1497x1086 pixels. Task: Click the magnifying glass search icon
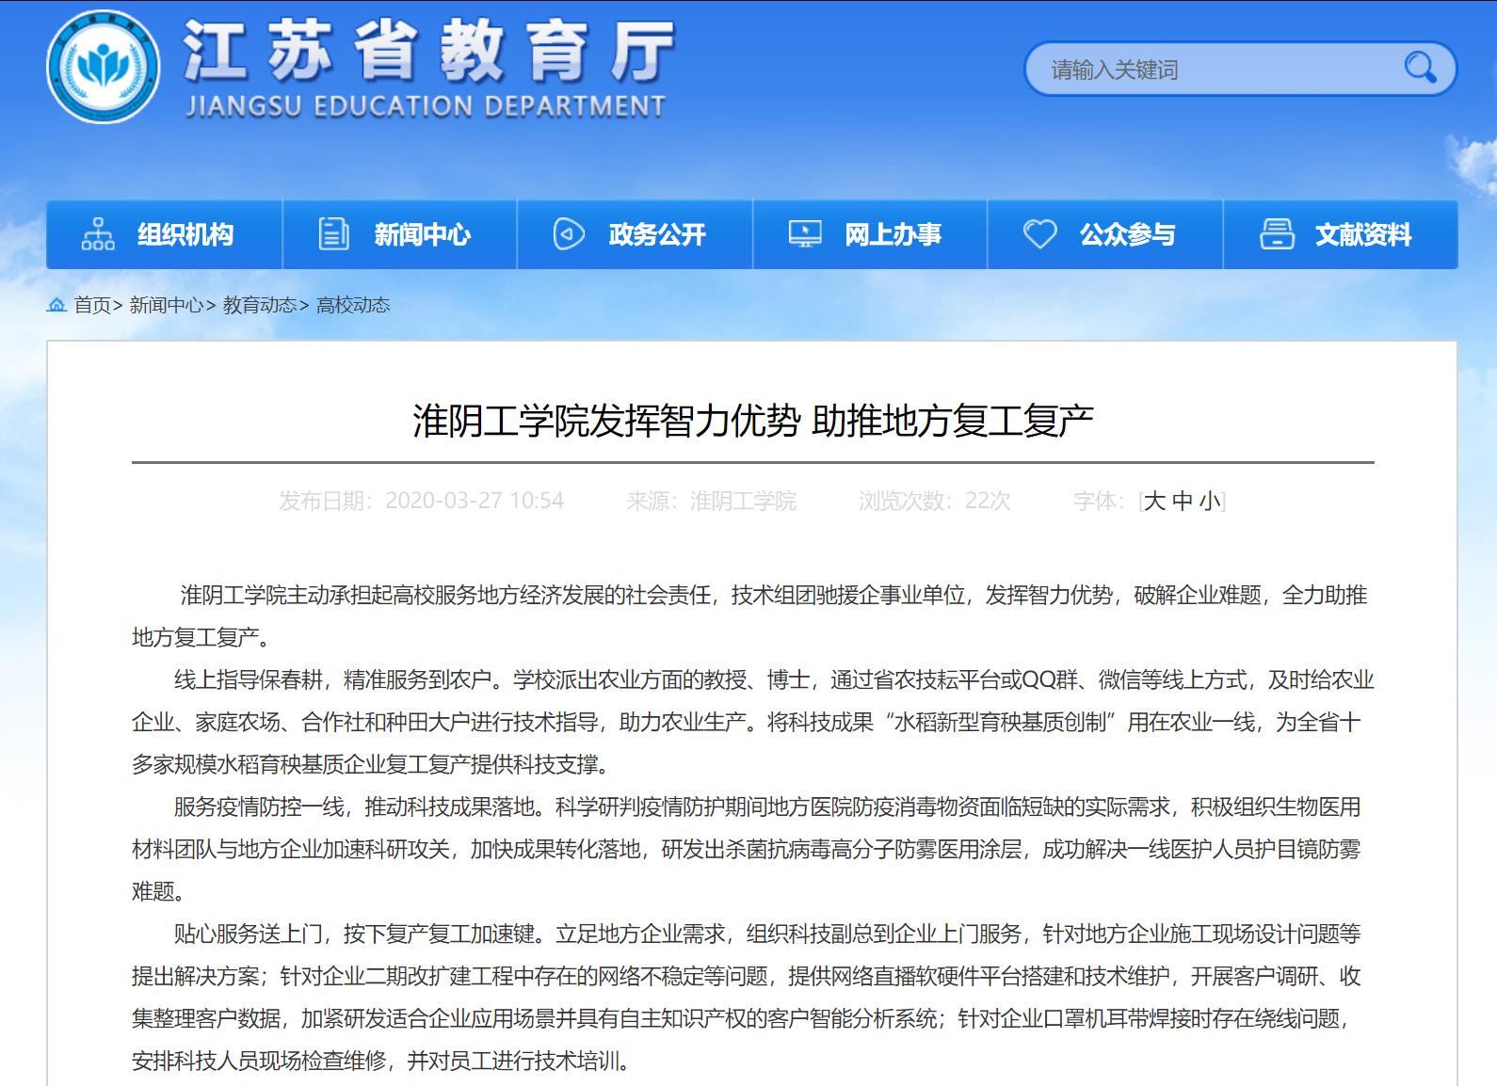[x=1419, y=68]
